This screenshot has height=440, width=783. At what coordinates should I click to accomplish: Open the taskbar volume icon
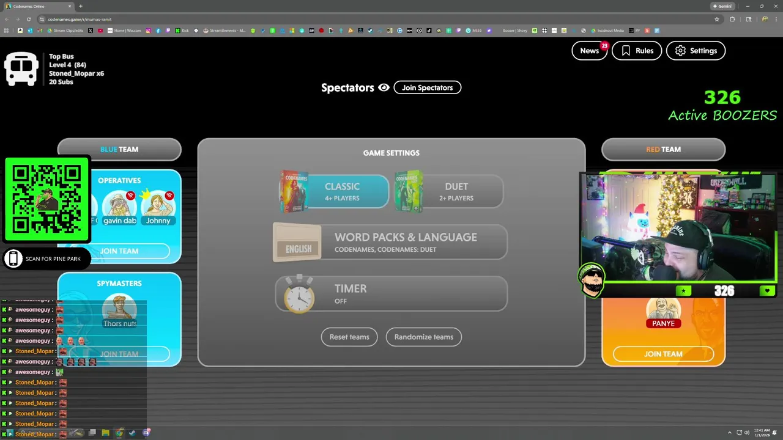point(747,433)
